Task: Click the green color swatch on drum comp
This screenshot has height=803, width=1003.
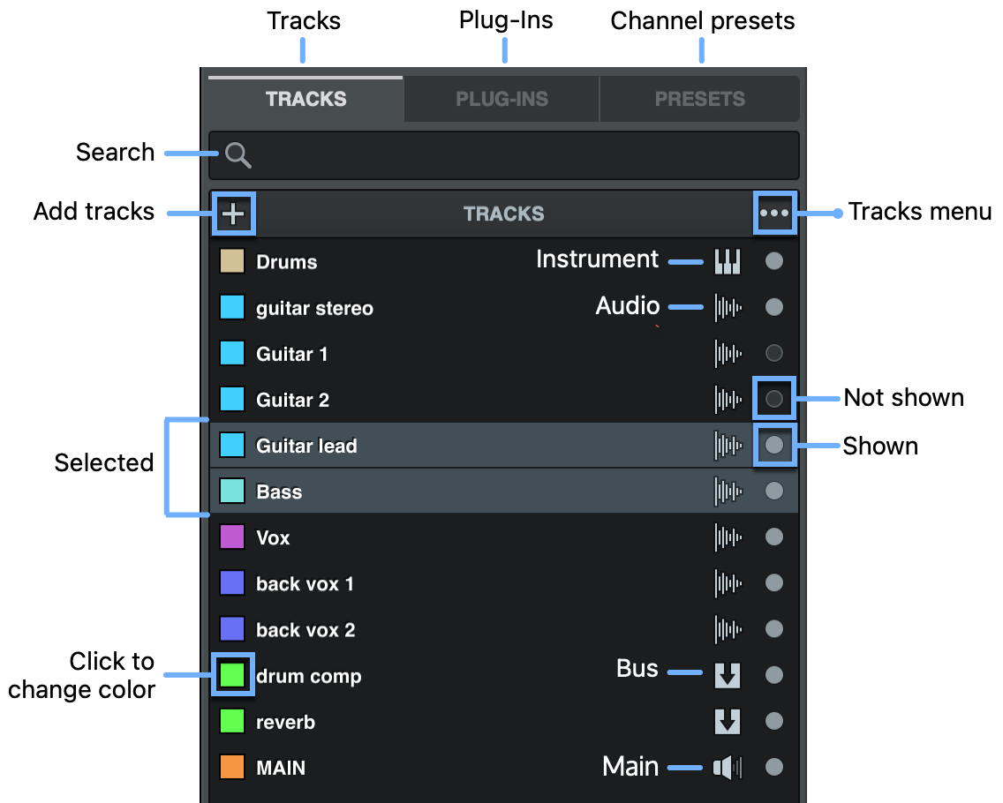Action: [x=233, y=674]
